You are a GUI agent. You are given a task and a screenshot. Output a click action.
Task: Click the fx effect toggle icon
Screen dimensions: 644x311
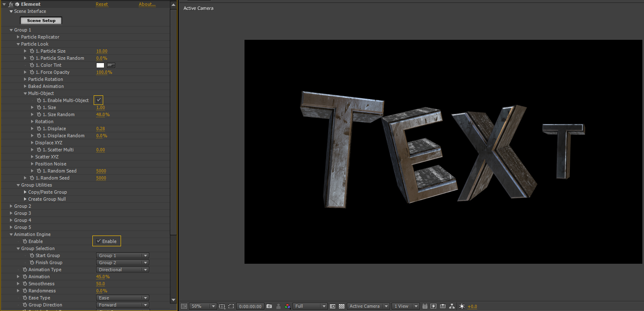tap(11, 4)
